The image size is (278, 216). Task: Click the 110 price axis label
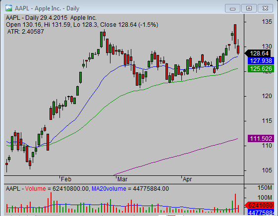[267, 146]
